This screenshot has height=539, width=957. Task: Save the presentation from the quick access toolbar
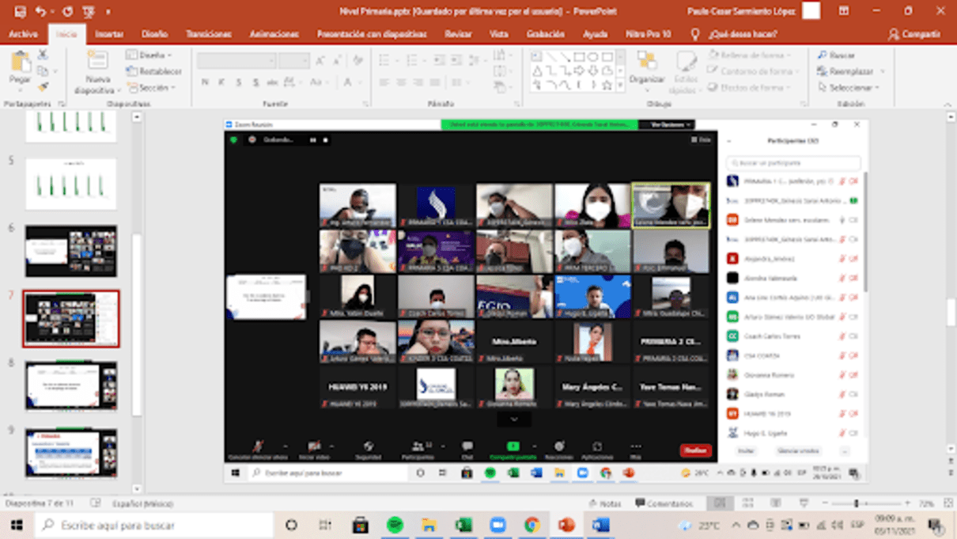20,11
